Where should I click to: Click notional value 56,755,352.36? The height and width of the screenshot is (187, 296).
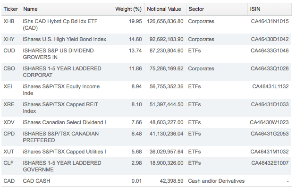coord(166,86)
